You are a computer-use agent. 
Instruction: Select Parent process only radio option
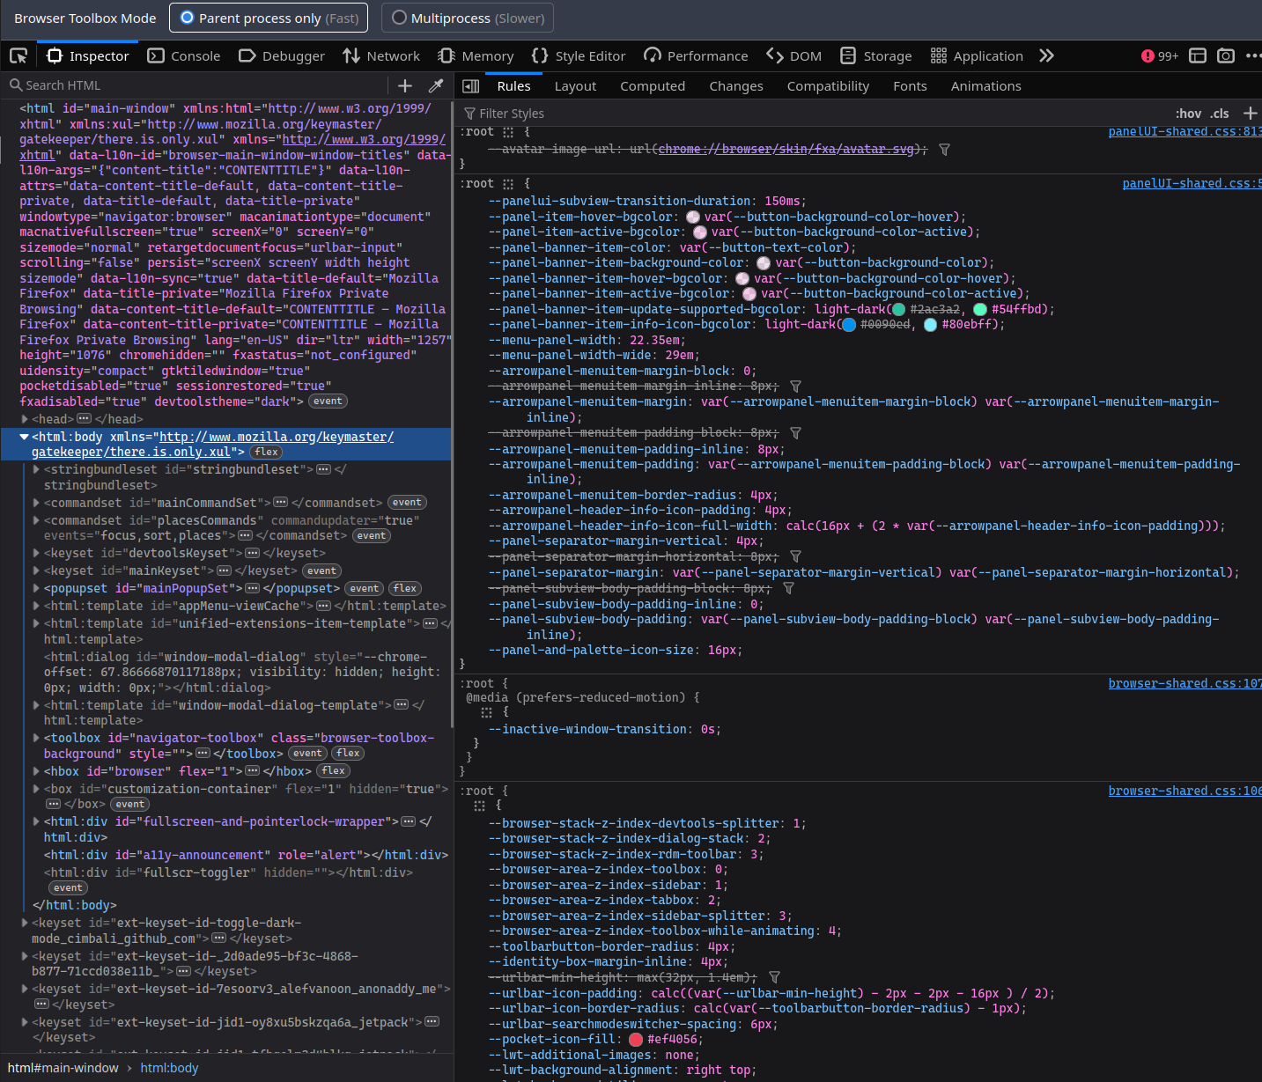pos(269,18)
